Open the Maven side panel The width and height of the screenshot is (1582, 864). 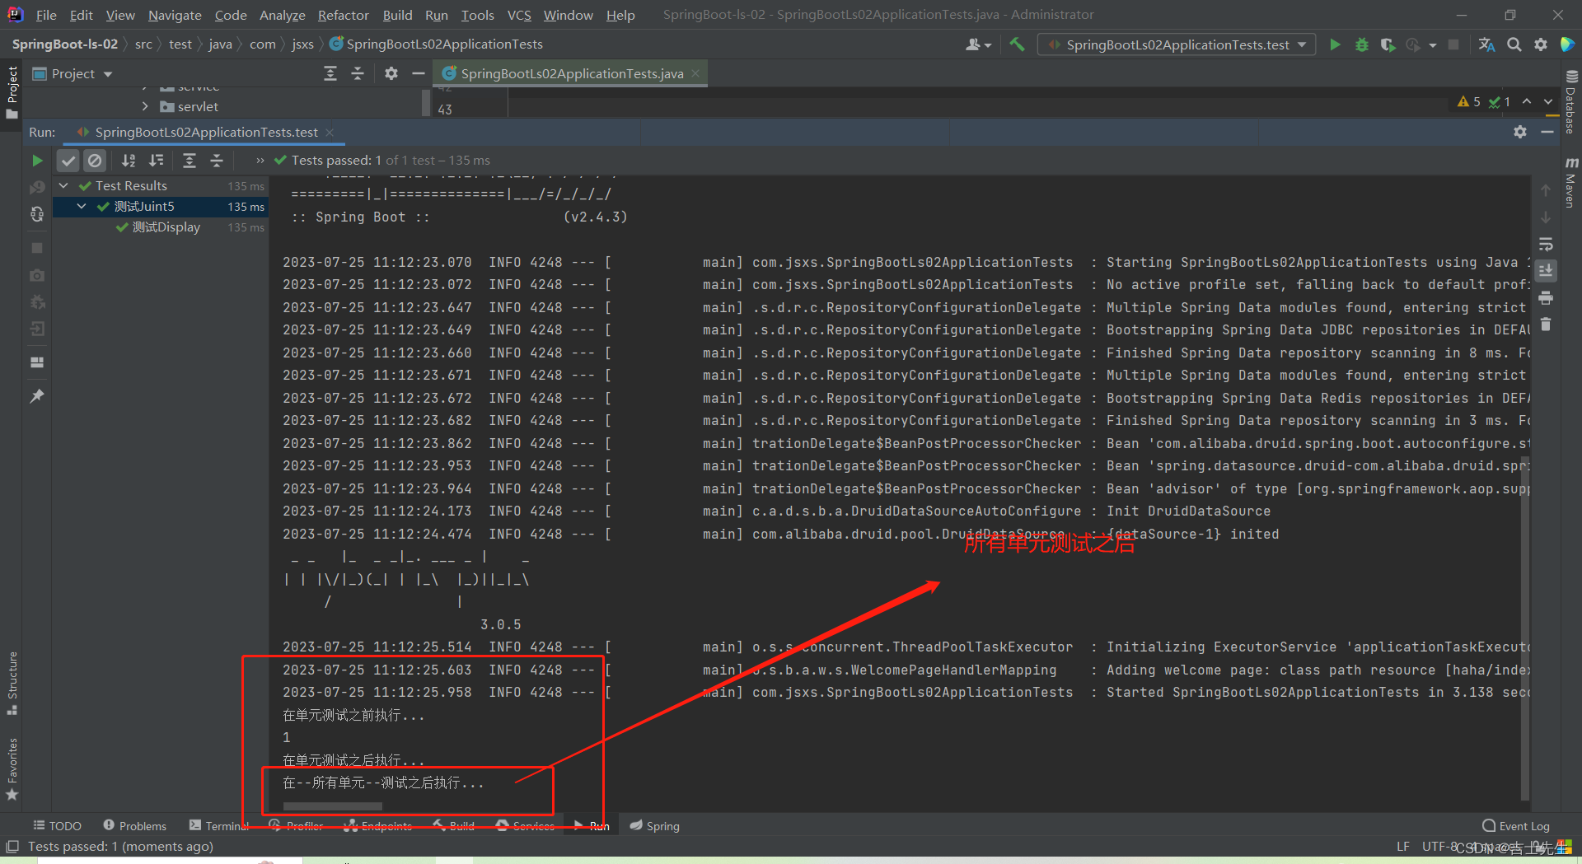1570,181
